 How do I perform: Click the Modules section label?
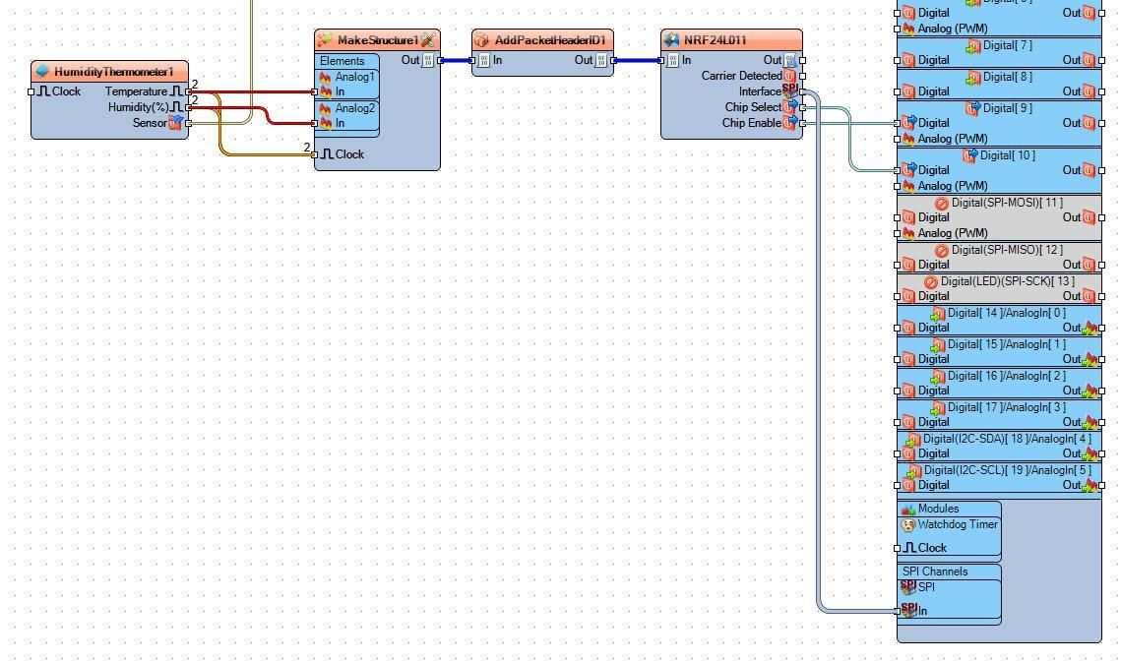pos(938,509)
